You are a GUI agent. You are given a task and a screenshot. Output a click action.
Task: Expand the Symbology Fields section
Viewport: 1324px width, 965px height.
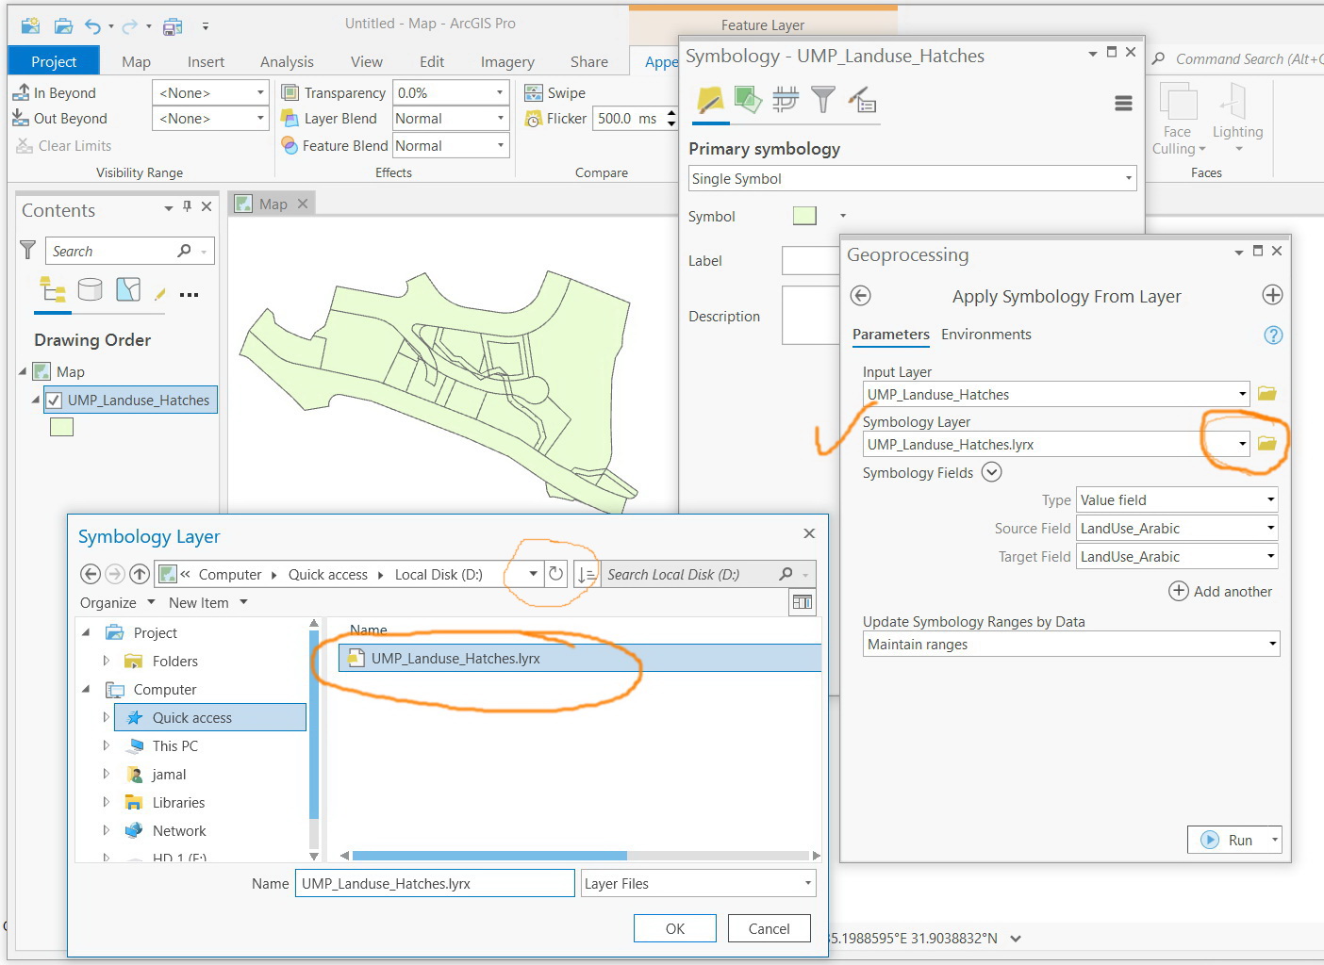pos(991,472)
